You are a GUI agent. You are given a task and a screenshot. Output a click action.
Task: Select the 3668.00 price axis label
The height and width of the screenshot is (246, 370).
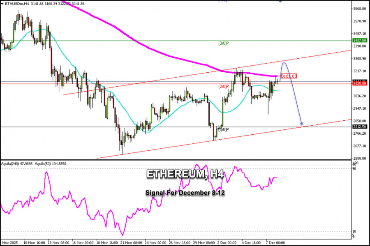[360, 9]
